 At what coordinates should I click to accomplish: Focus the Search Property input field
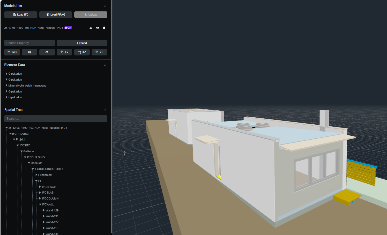pos(29,43)
